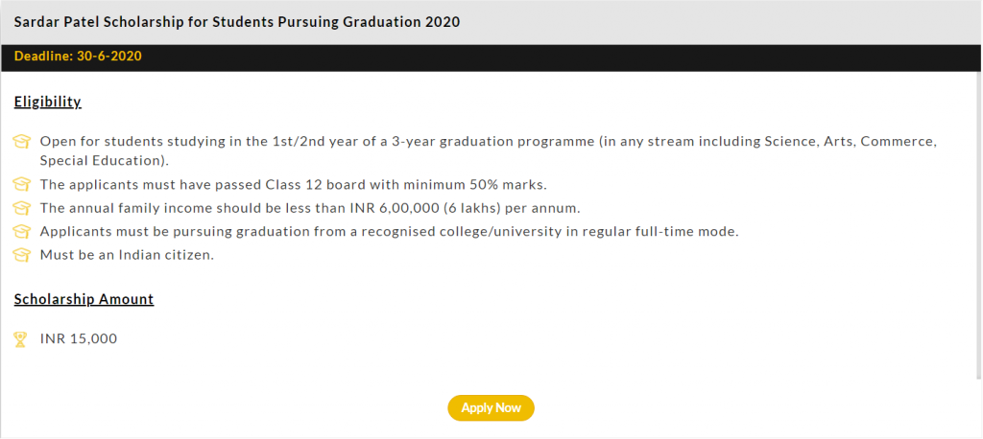Click the recognised college/university requirement text
The height and width of the screenshot is (439, 983).
tap(390, 232)
